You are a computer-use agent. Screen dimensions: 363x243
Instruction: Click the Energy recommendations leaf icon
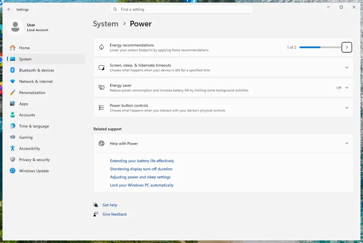click(x=101, y=47)
